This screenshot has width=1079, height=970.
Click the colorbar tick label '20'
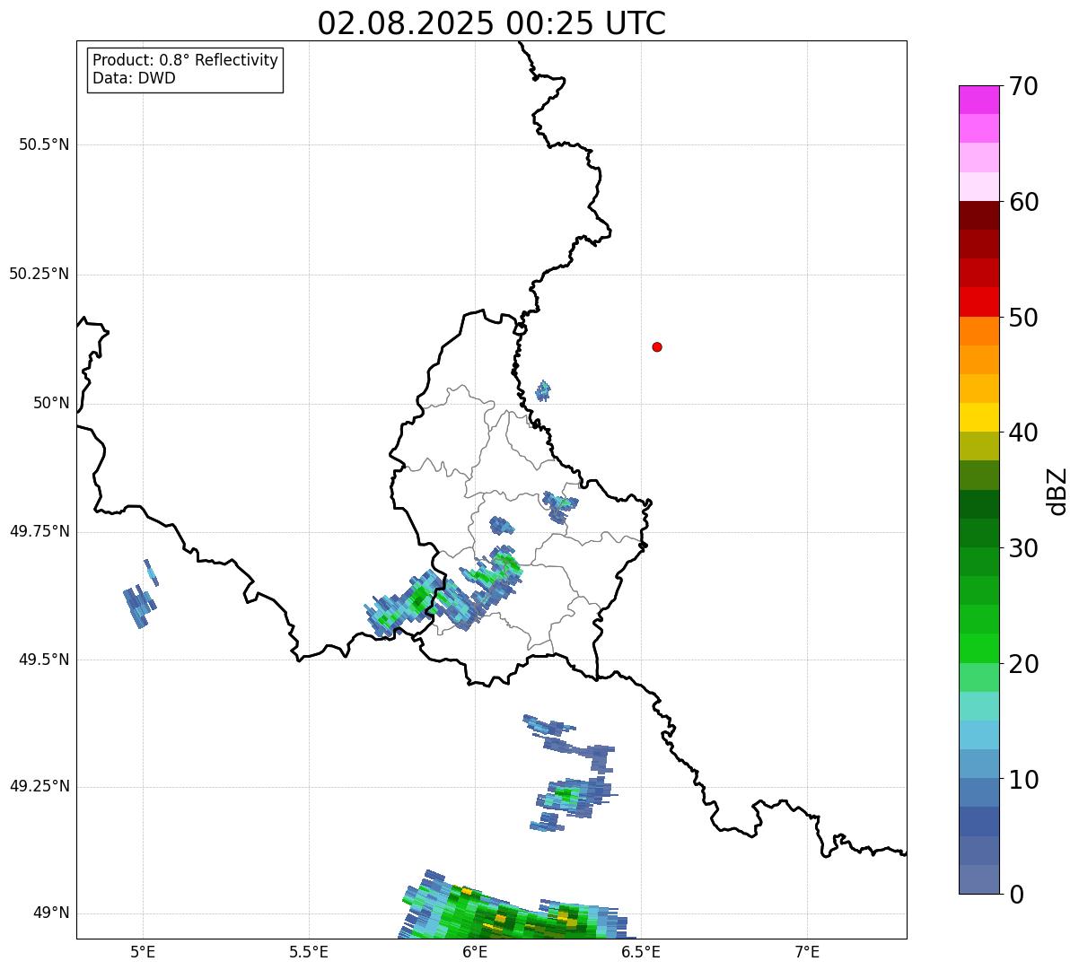click(x=1023, y=664)
